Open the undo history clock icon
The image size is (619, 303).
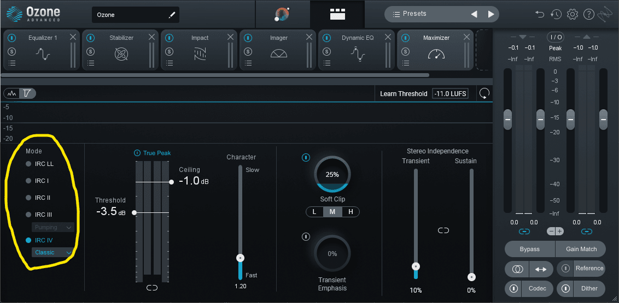pos(556,15)
